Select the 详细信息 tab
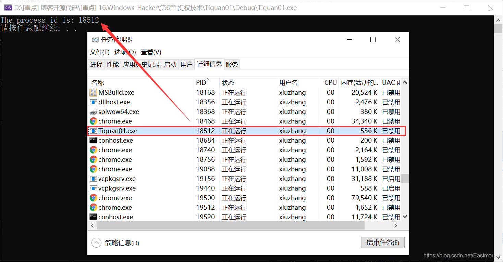 click(x=209, y=64)
